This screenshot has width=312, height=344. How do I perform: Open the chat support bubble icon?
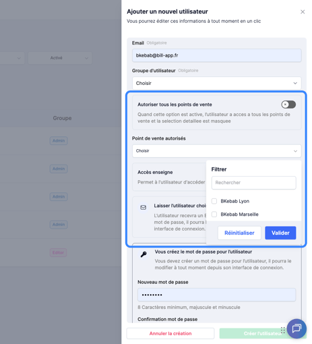pos(297,328)
